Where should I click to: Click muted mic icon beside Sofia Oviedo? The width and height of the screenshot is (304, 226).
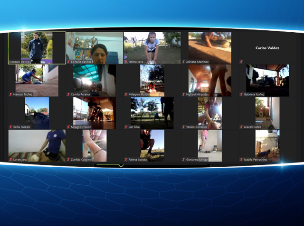(x=10, y=127)
